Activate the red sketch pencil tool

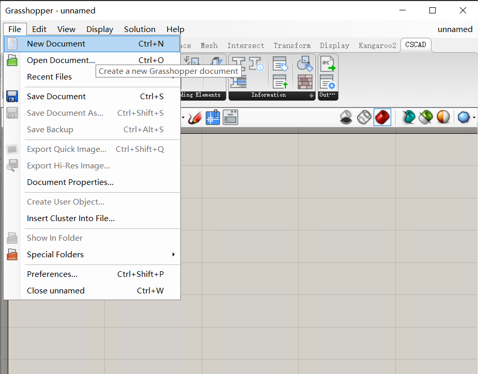[x=195, y=118]
